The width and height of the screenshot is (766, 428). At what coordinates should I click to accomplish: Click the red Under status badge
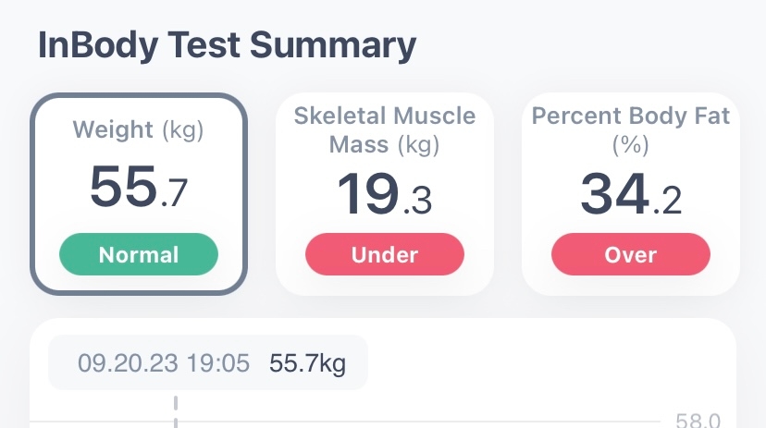pyautogui.click(x=385, y=254)
